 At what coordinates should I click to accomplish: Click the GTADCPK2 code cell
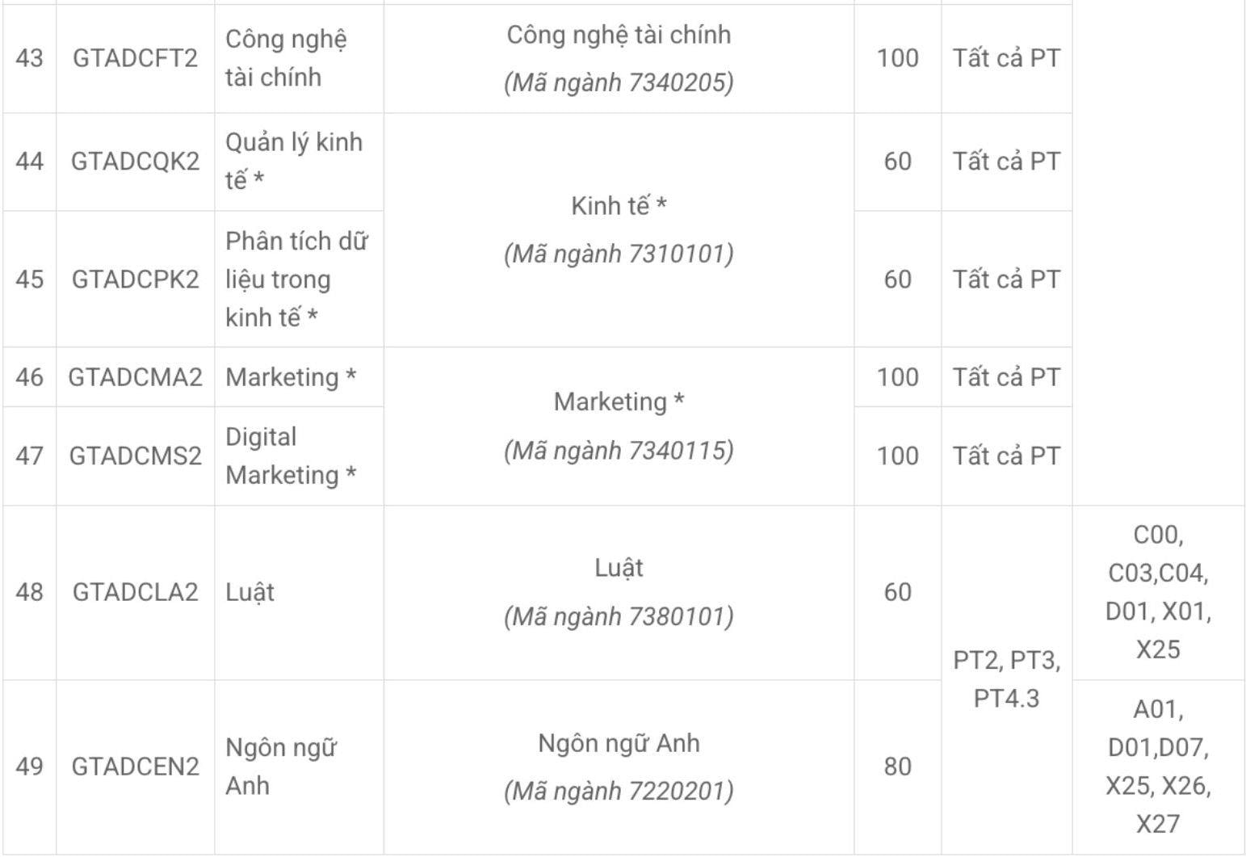pyautogui.click(x=135, y=279)
